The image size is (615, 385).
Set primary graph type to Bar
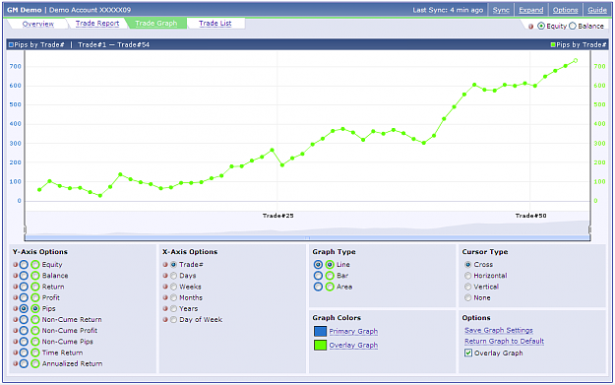(x=318, y=276)
